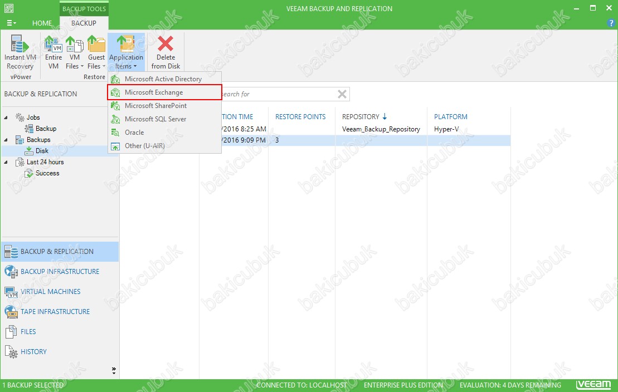This screenshot has height=392, width=618.
Task: Click the Backup Infrastructure globe icon
Action: click(11, 271)
